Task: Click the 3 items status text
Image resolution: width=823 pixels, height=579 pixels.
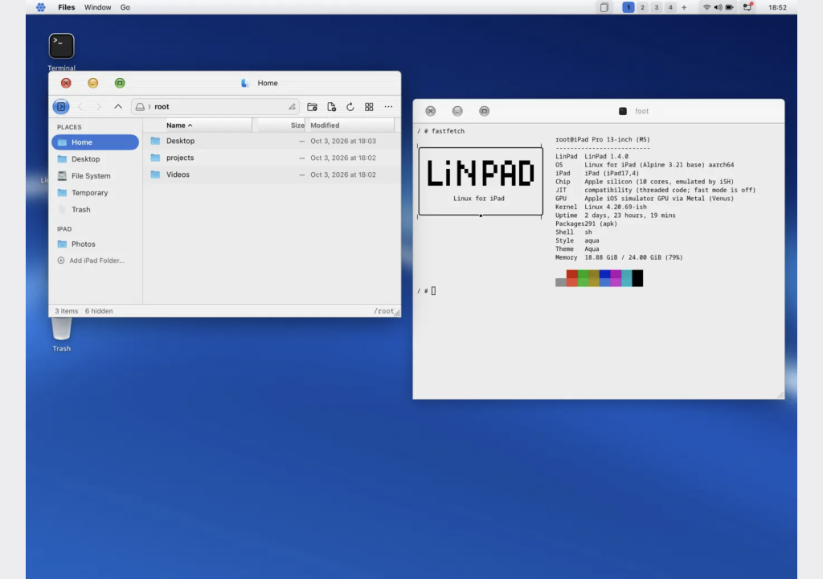Action: tap(66, 311)
